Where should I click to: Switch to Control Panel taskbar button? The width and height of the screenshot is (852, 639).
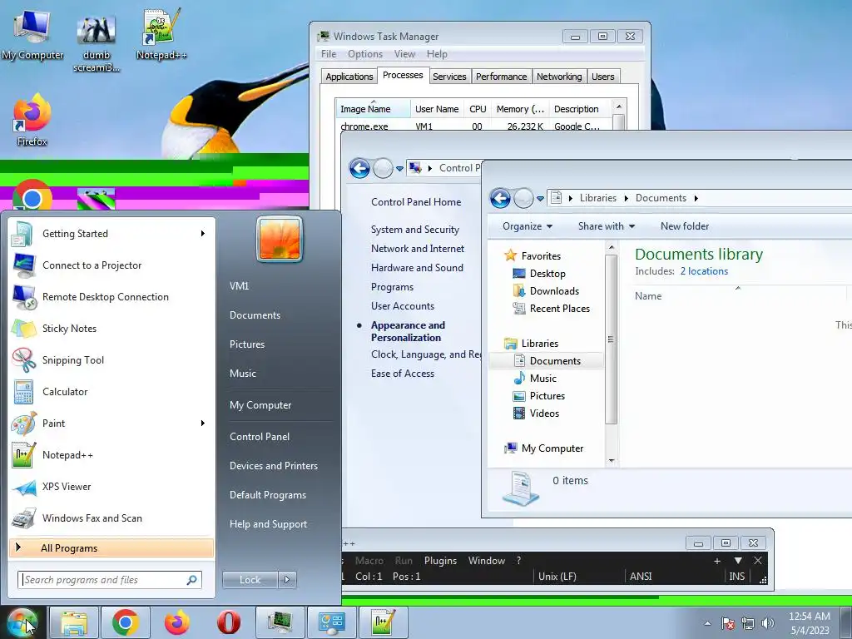pyautogui.click(x=332, y=622)
